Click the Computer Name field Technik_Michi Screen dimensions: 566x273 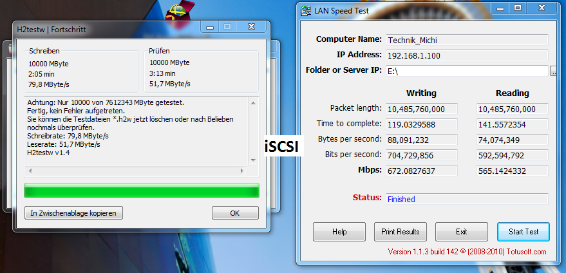467,40
